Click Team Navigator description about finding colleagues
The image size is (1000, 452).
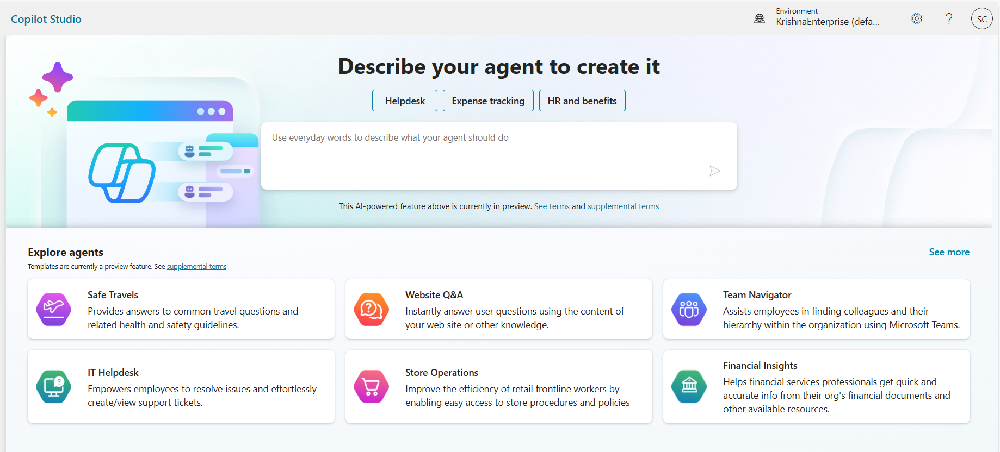point(842,318)
